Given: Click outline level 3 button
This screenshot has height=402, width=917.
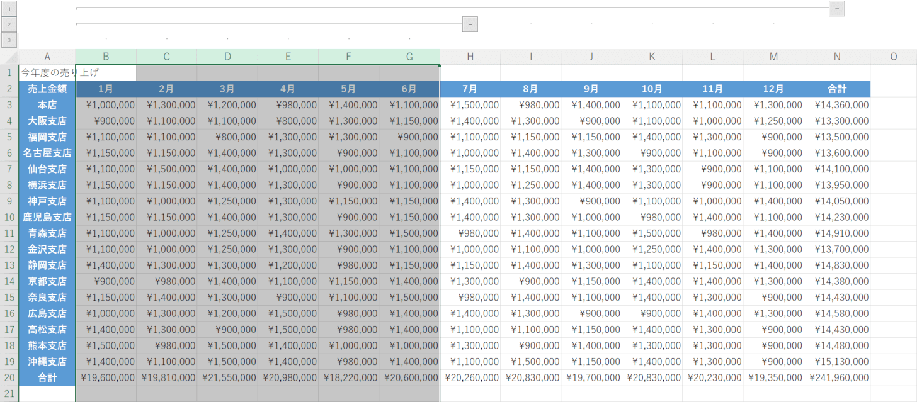Looking at the screenshot, I should point(9,40).
